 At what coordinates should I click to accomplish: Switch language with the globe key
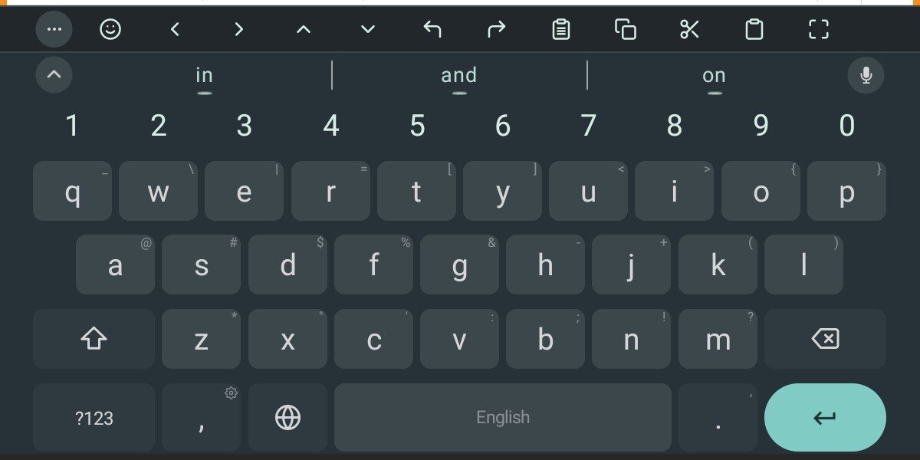pos(287,418)
